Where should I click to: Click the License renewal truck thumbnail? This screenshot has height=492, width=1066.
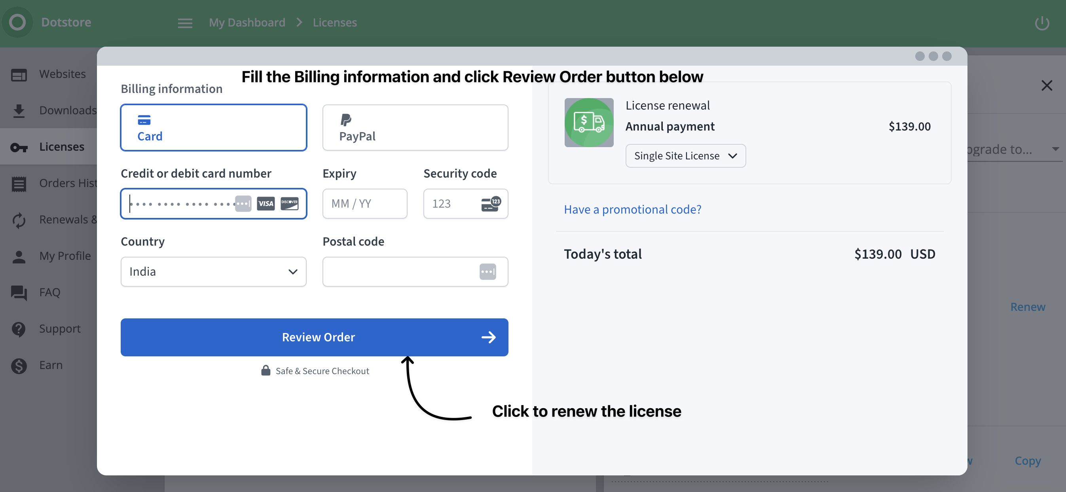tap(589, 122)
